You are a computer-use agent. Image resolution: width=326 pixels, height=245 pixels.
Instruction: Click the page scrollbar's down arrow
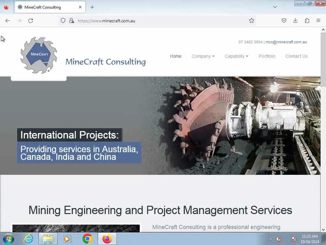coord(323,230)
